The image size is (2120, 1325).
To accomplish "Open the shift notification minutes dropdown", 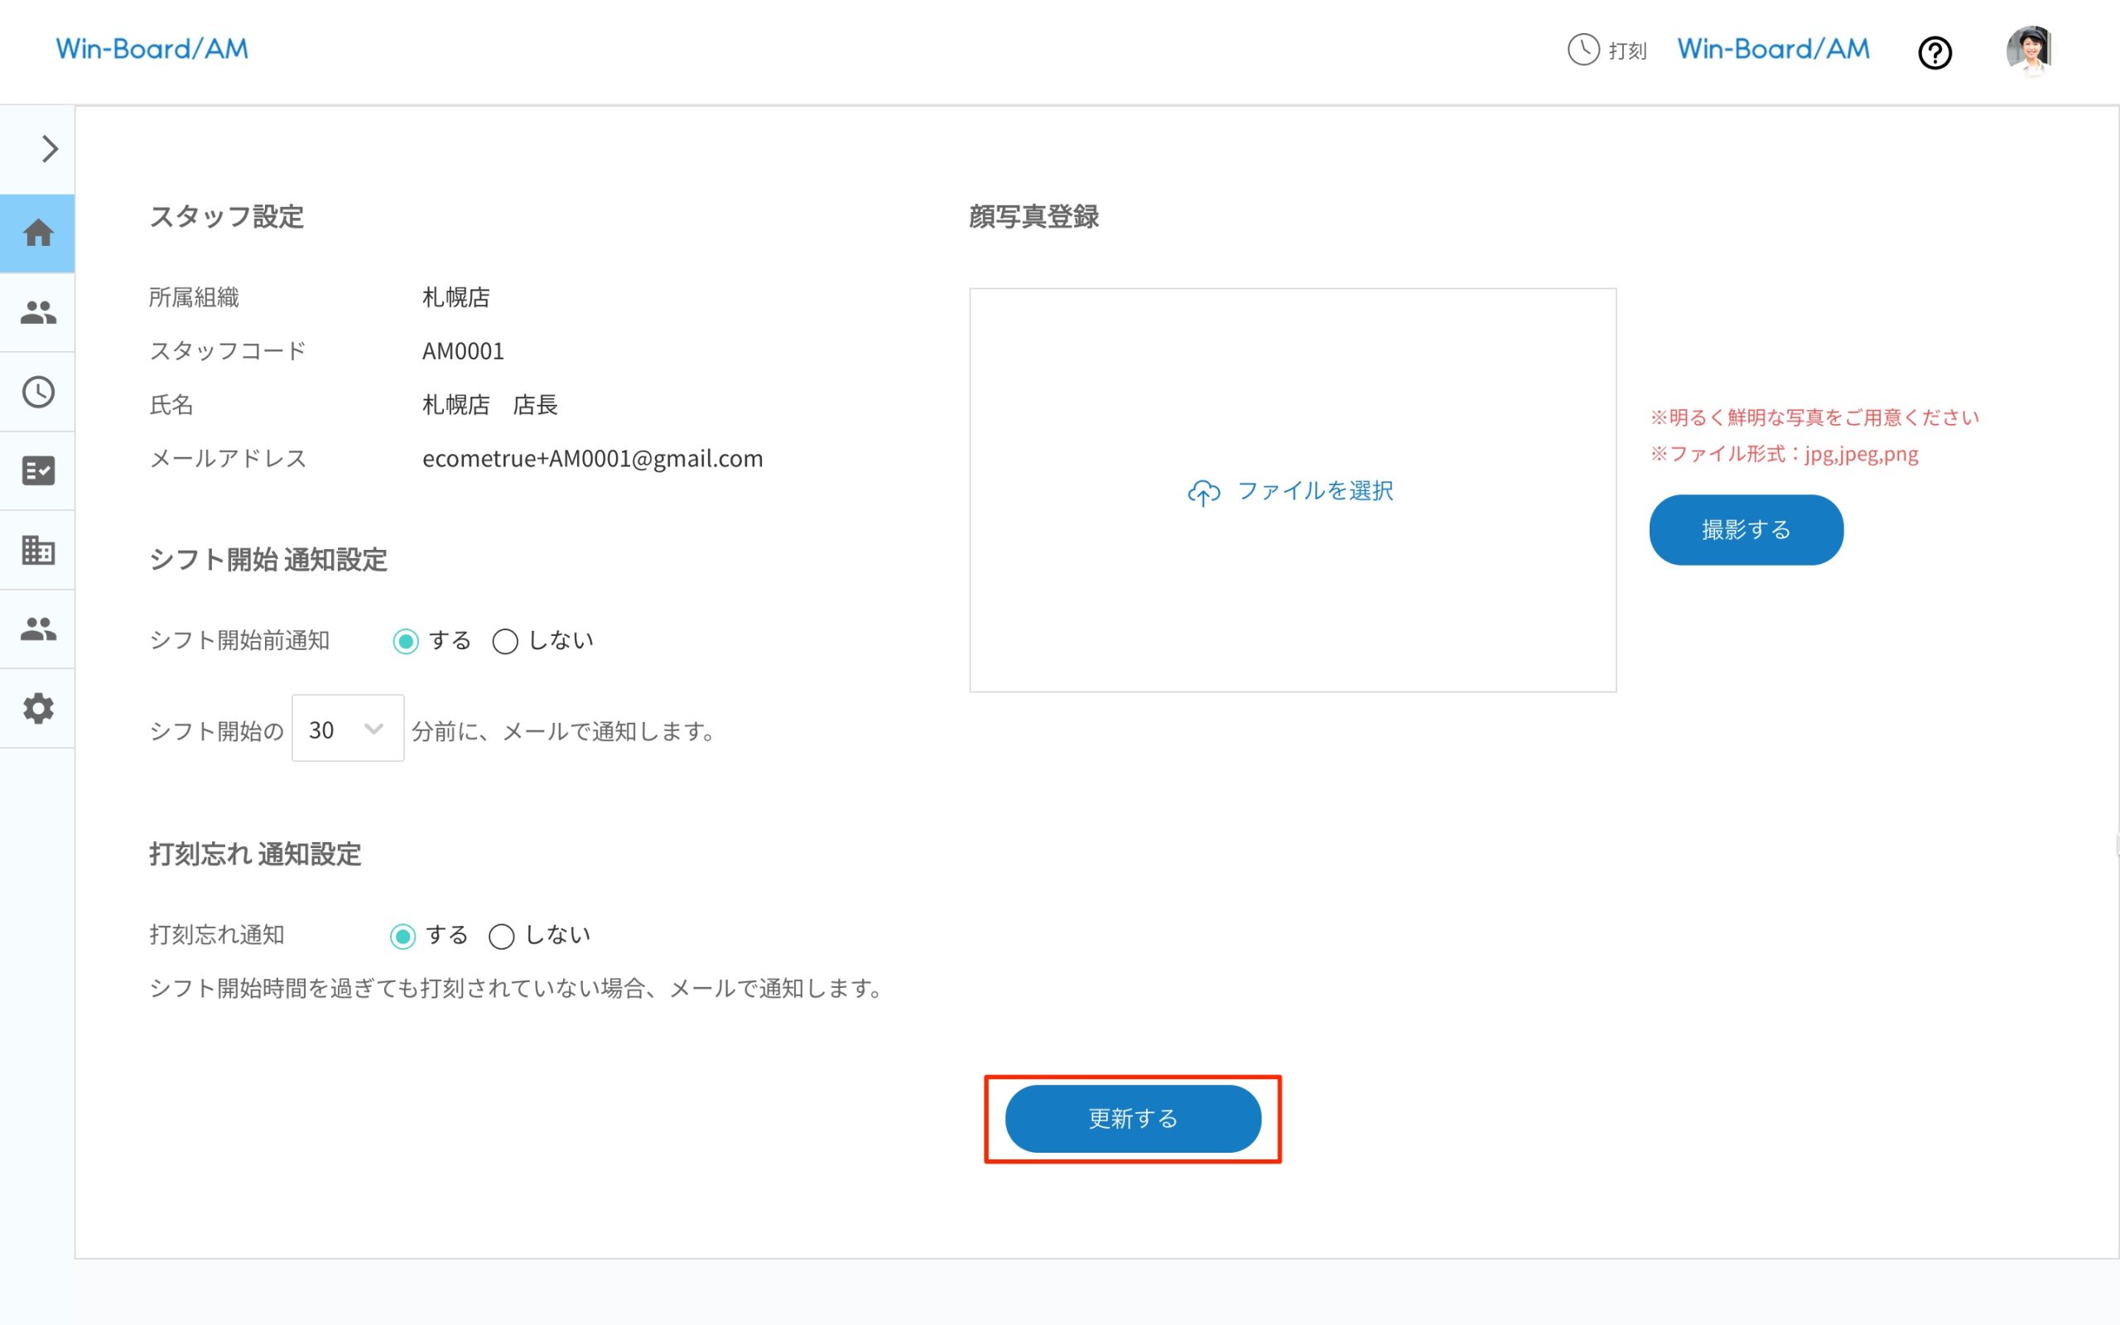I will (348, 728).
